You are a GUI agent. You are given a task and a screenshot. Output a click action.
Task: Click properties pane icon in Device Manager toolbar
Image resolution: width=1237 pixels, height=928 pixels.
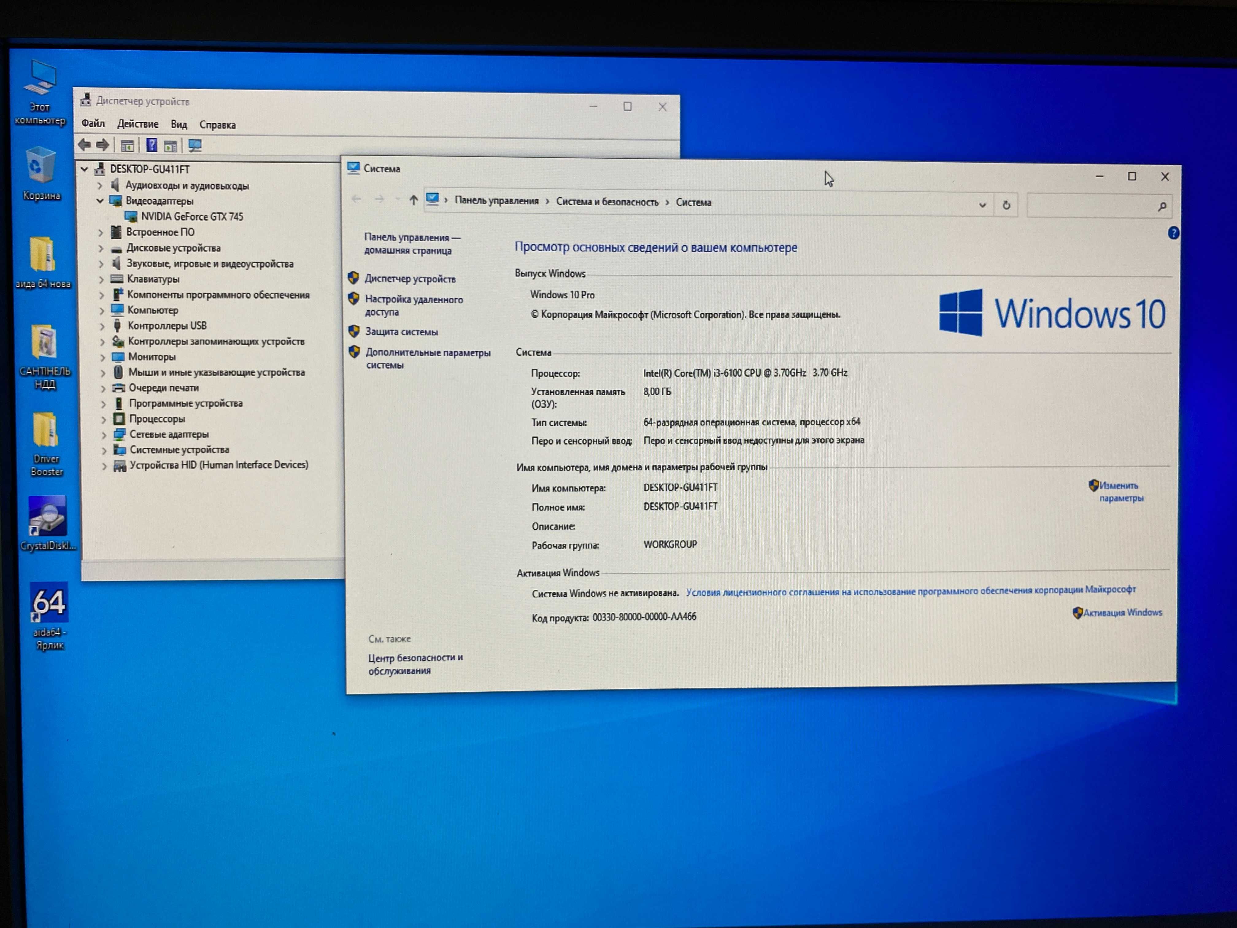[x=171, y=146]
